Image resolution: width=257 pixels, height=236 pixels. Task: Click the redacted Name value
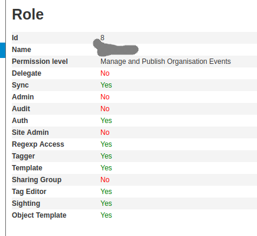(x=116, y=47)
